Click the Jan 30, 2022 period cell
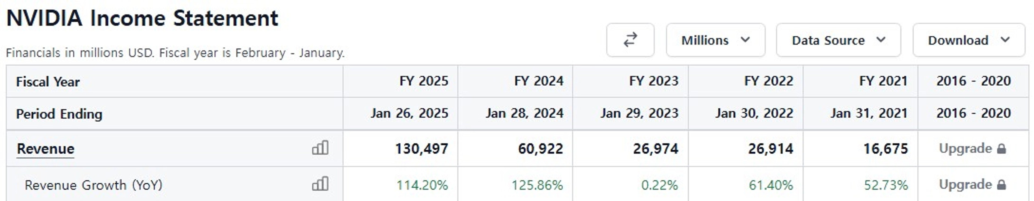This screenshot has height=201, width=1034. 754,113
